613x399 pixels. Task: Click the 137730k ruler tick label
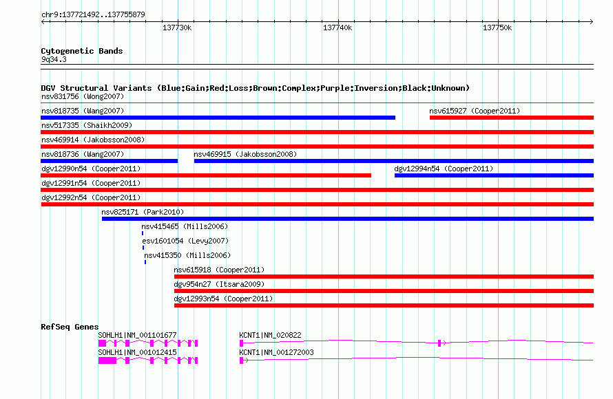click(177, 28)
